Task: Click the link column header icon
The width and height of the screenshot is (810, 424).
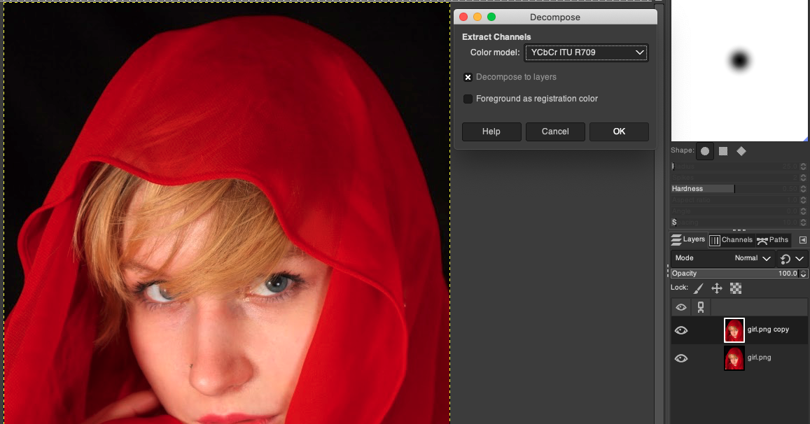Action: (x=701, y=307)
